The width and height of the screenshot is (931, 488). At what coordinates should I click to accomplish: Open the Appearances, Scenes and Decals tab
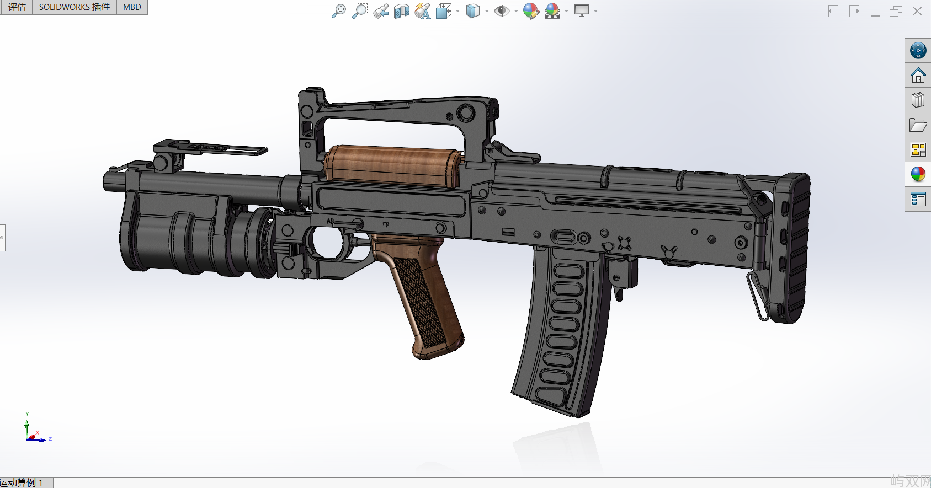pos(918,174)
